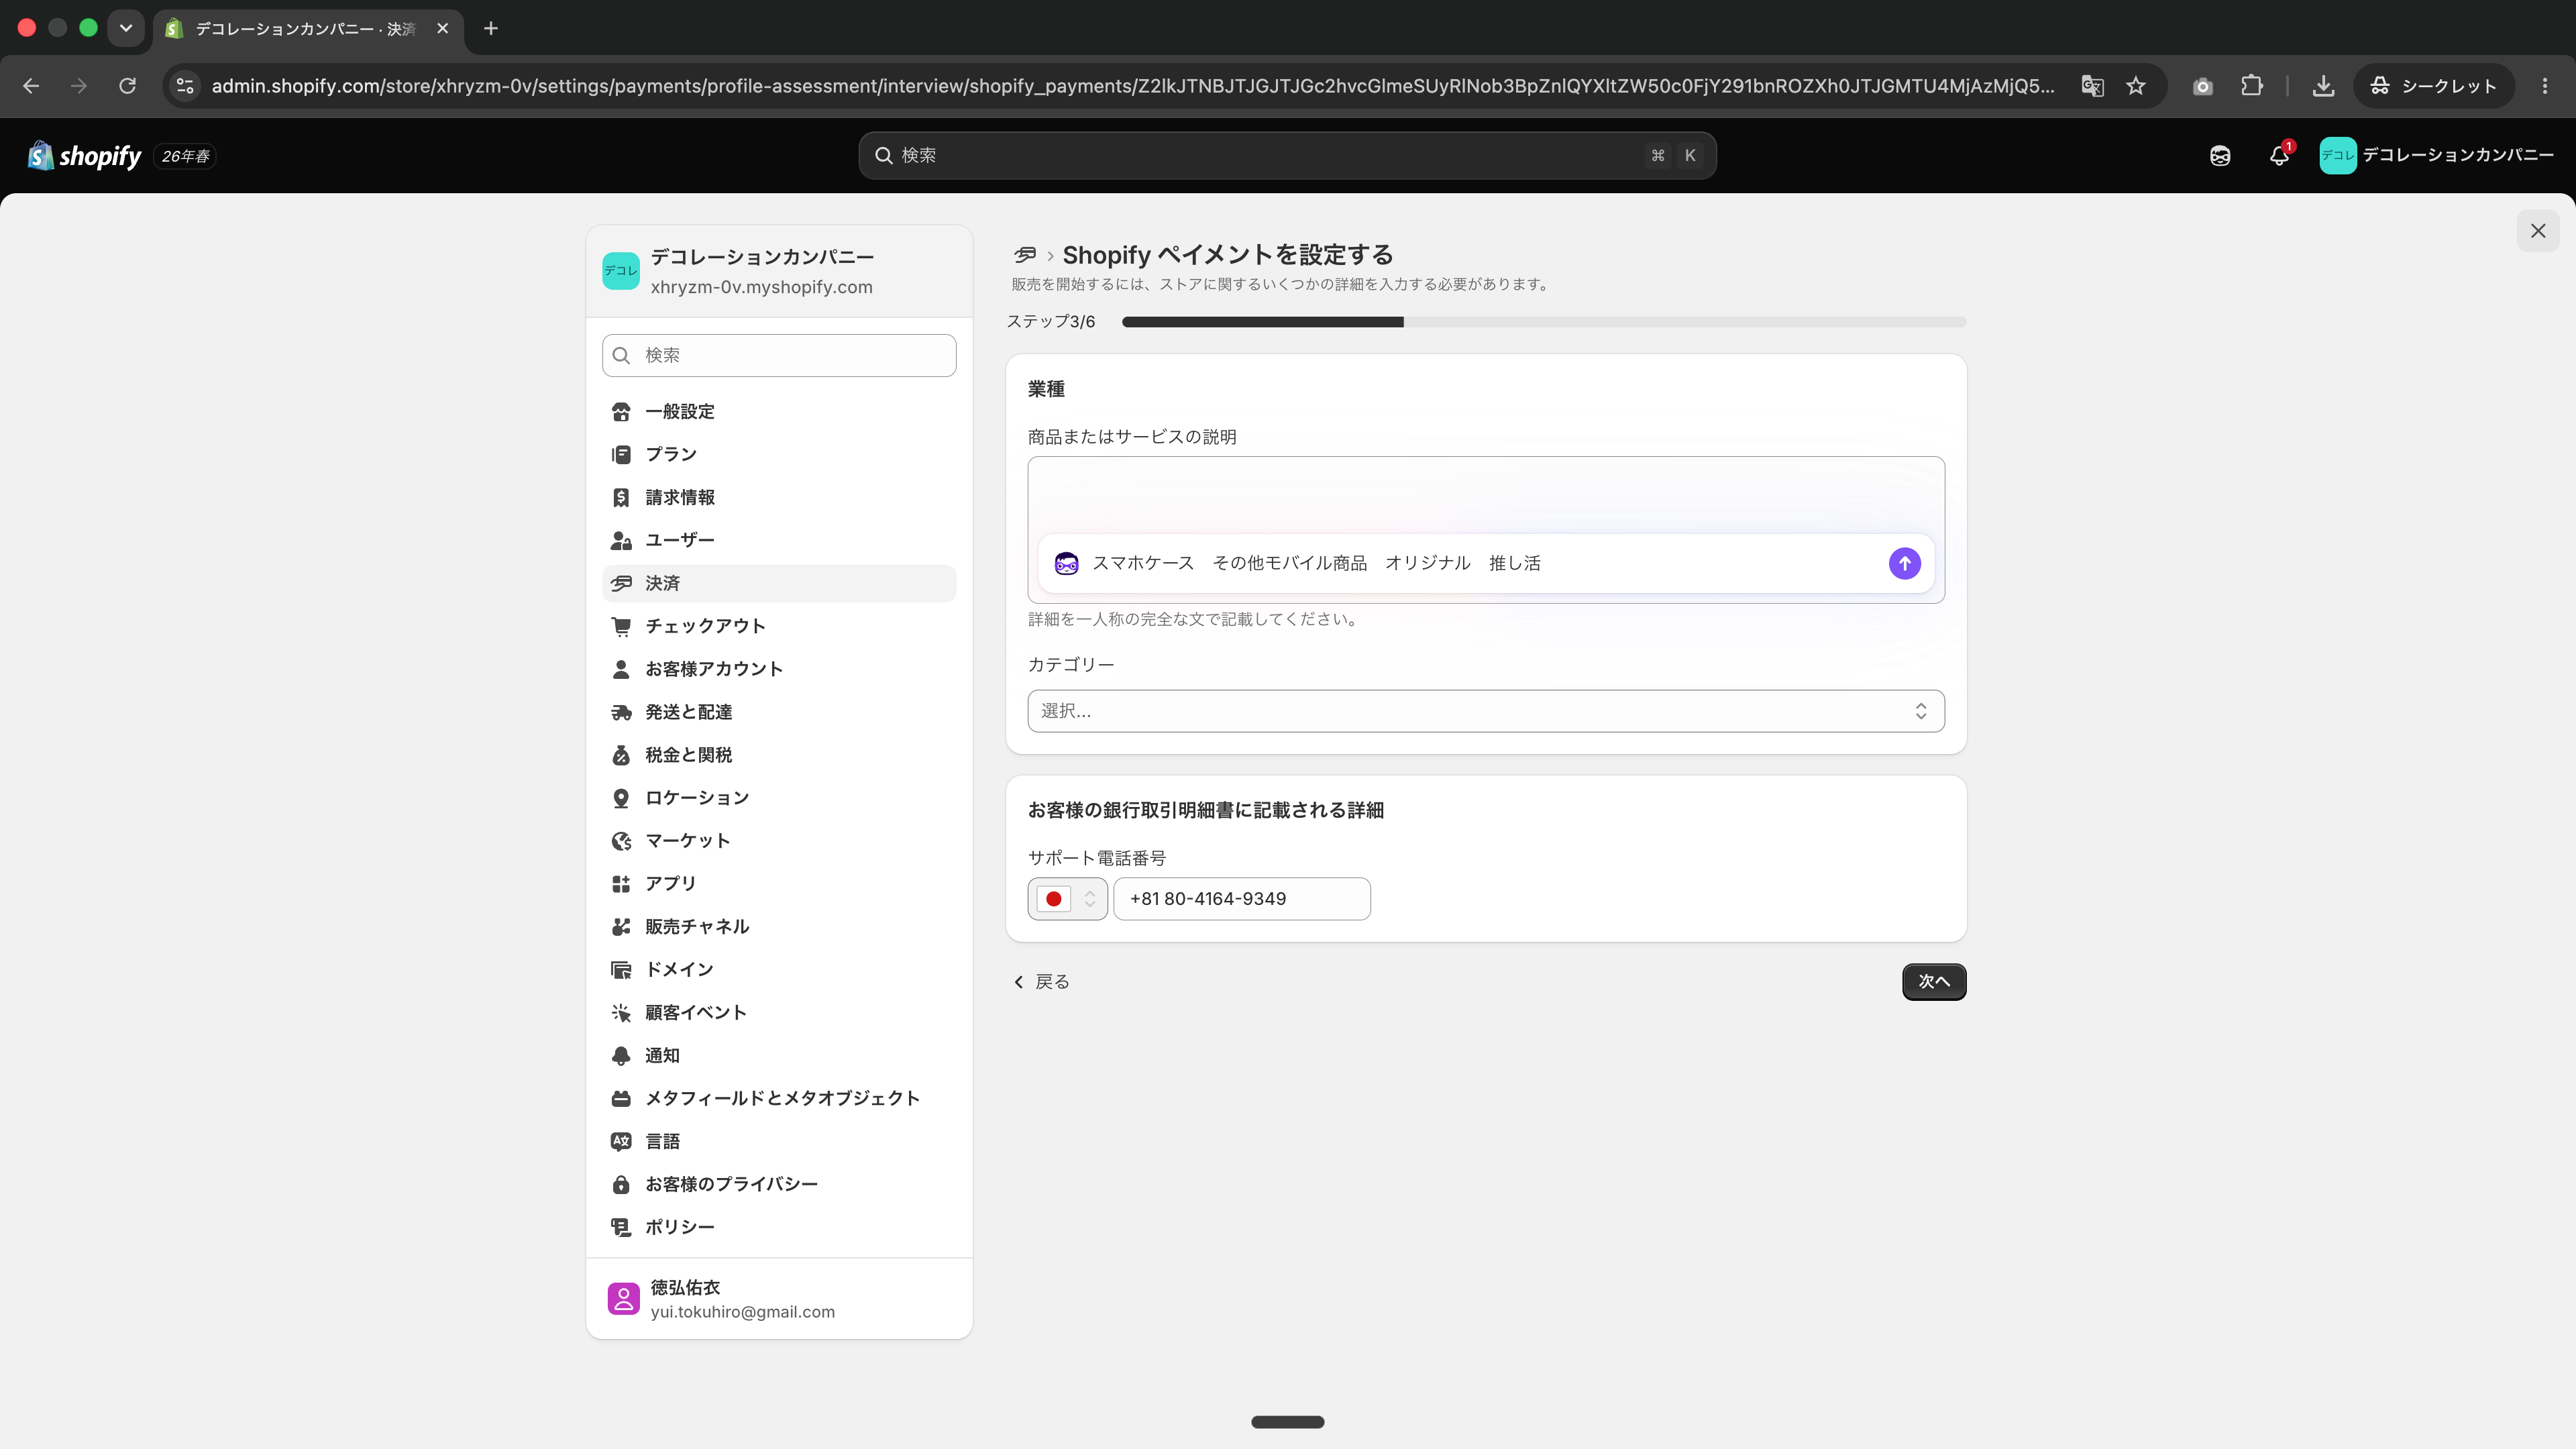Go back with browser back arrow
Viewport: 2576px width, 1449px height.
coord(31,86)
